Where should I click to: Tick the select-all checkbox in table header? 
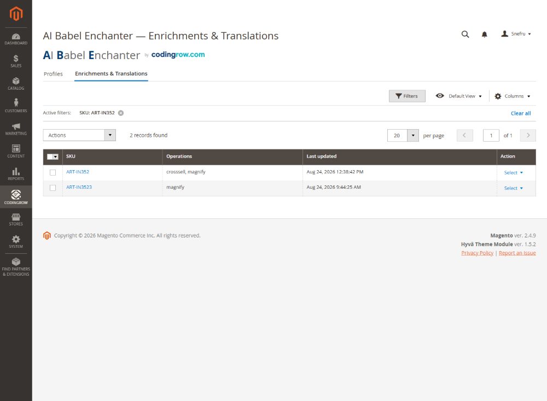(50, 157)
